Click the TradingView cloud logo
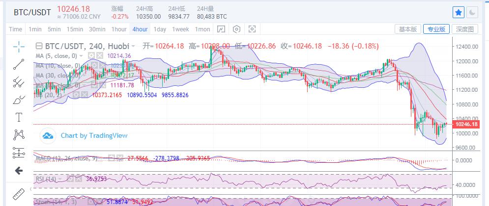This screenshot has height=206, width=489. click(48, 135)
